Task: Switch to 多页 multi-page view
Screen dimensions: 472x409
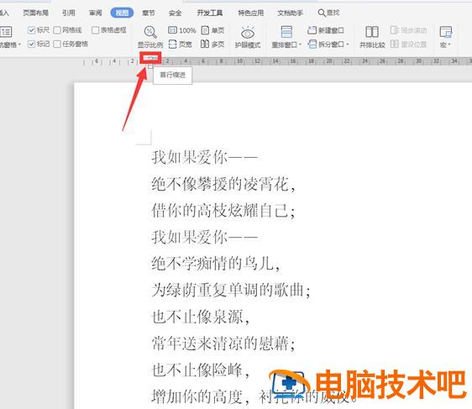Action: [x=212, y=45]
